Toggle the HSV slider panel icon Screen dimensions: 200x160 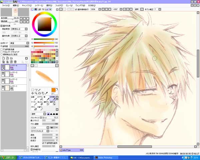pyautogui.click(x=39, y=9)
